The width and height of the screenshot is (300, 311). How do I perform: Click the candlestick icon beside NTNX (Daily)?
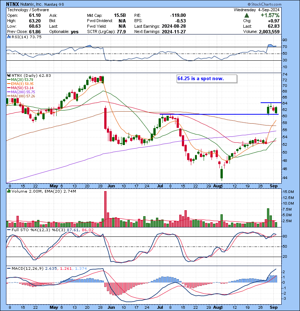click(9, 75)
